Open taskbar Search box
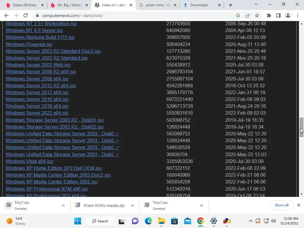 pos(100,221)
